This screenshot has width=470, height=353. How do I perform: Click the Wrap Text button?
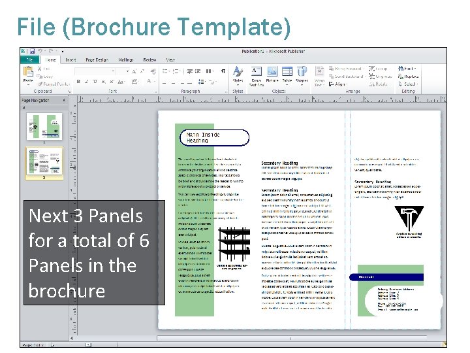(319, 76)
